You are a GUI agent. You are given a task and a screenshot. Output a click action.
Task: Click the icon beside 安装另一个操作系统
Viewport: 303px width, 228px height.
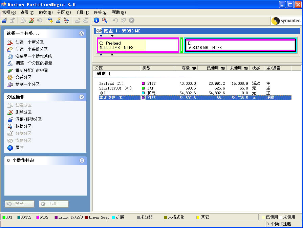click(10, 56)
